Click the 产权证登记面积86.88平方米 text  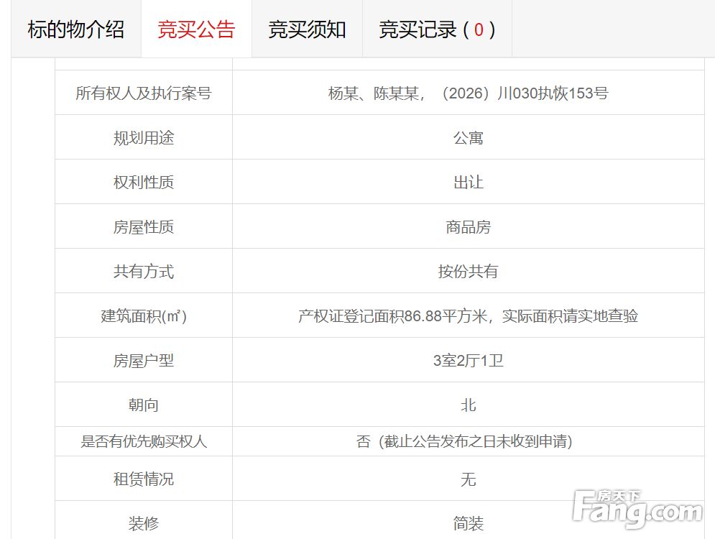point(392,316)
